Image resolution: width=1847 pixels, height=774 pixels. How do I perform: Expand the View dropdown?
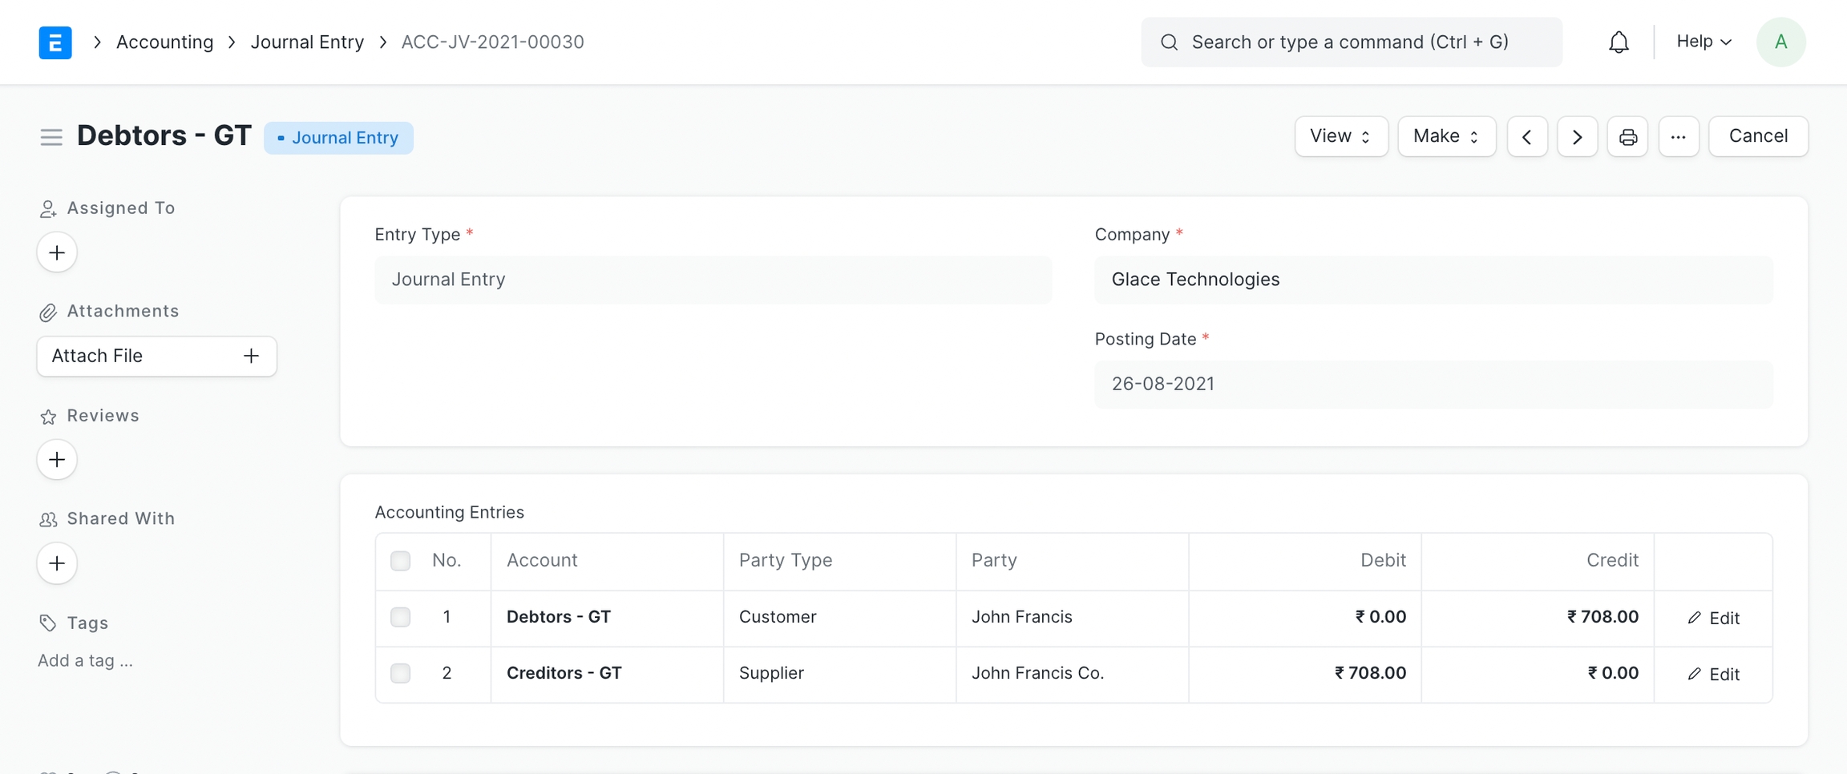click(1340, 137)
